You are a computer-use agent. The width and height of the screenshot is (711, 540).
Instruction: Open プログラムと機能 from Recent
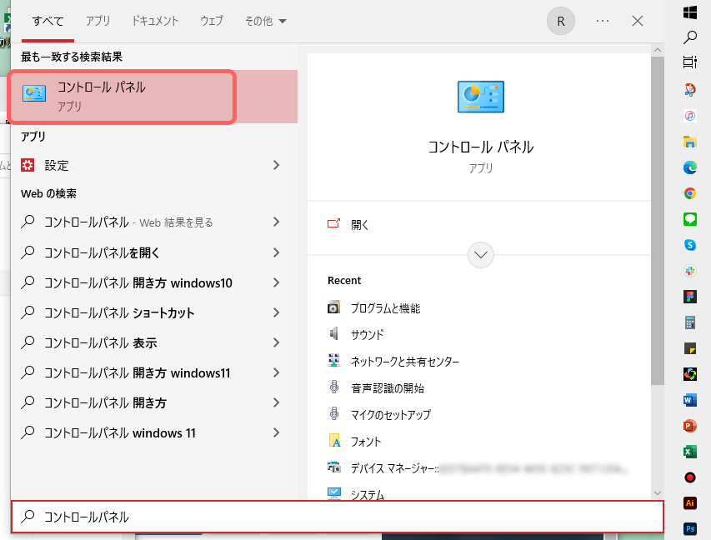pyautogui.click(x=385, y=308)
